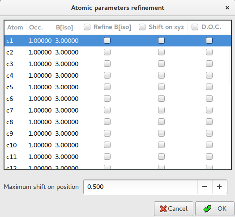Click the green arrow icon on OK
The height and width of the screenshot is (217, 235).
[x=207, y=209]
